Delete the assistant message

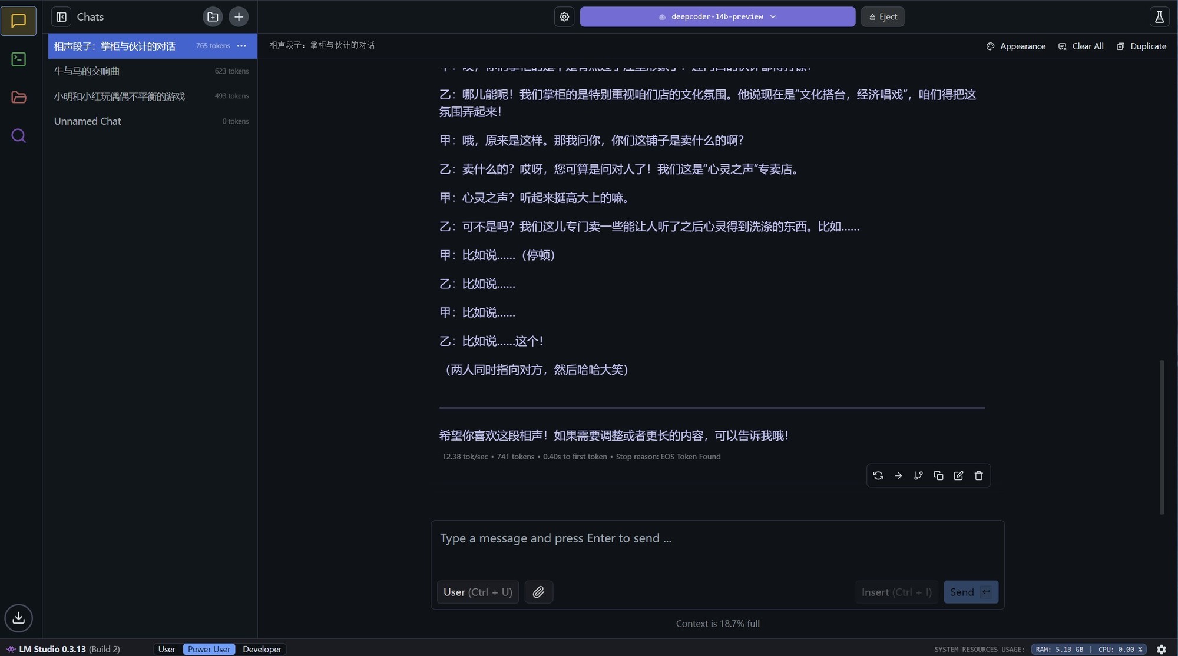[x=978, y=476]
